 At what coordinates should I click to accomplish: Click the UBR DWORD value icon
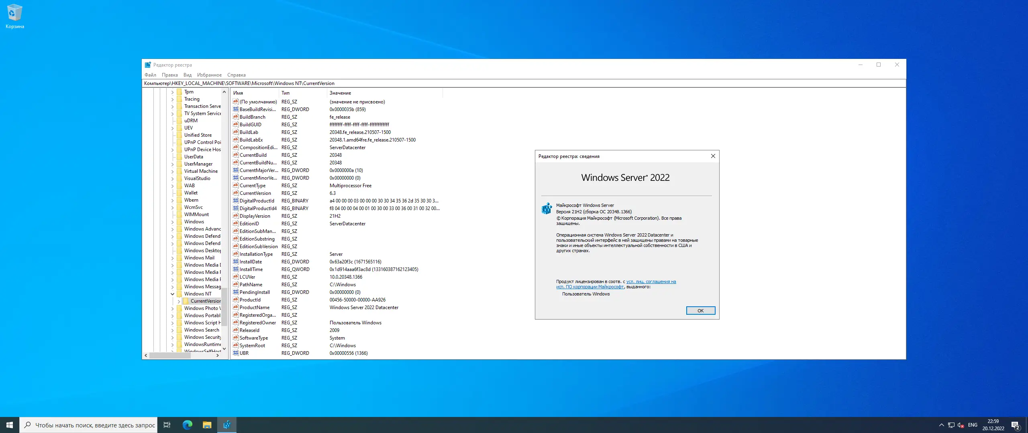(x=236, y=353)
